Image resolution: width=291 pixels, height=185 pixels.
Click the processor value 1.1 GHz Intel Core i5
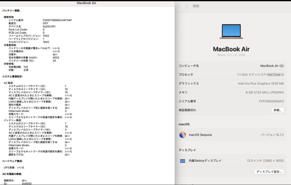pos(260,75)
